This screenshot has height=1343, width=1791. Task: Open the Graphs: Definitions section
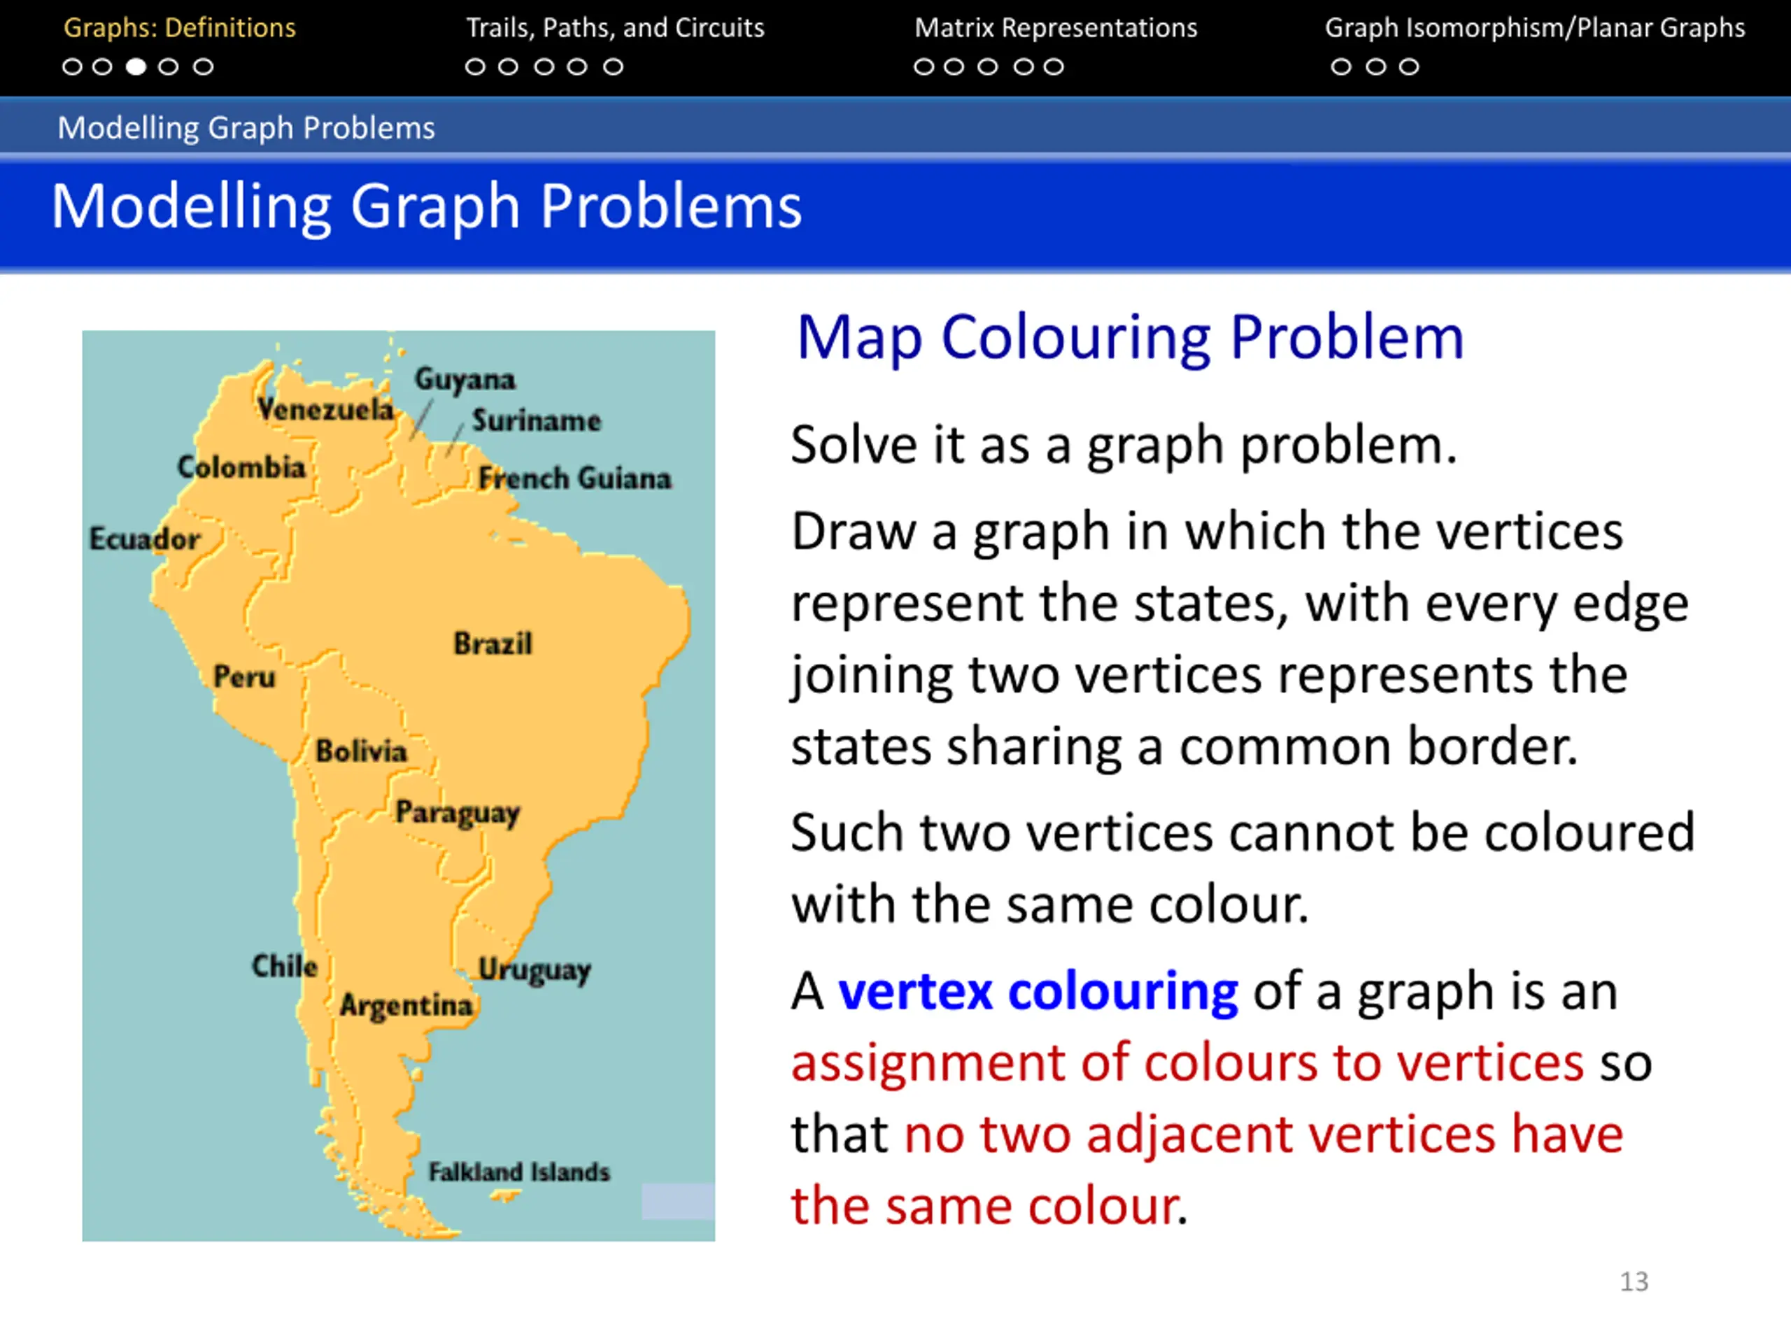(x=180, y=27)
